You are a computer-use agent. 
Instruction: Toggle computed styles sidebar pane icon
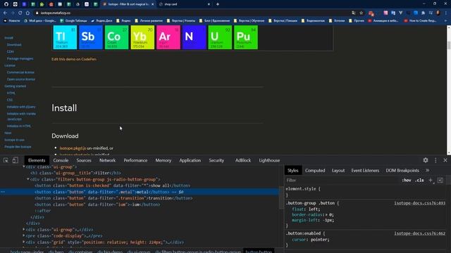click(440, 180)
